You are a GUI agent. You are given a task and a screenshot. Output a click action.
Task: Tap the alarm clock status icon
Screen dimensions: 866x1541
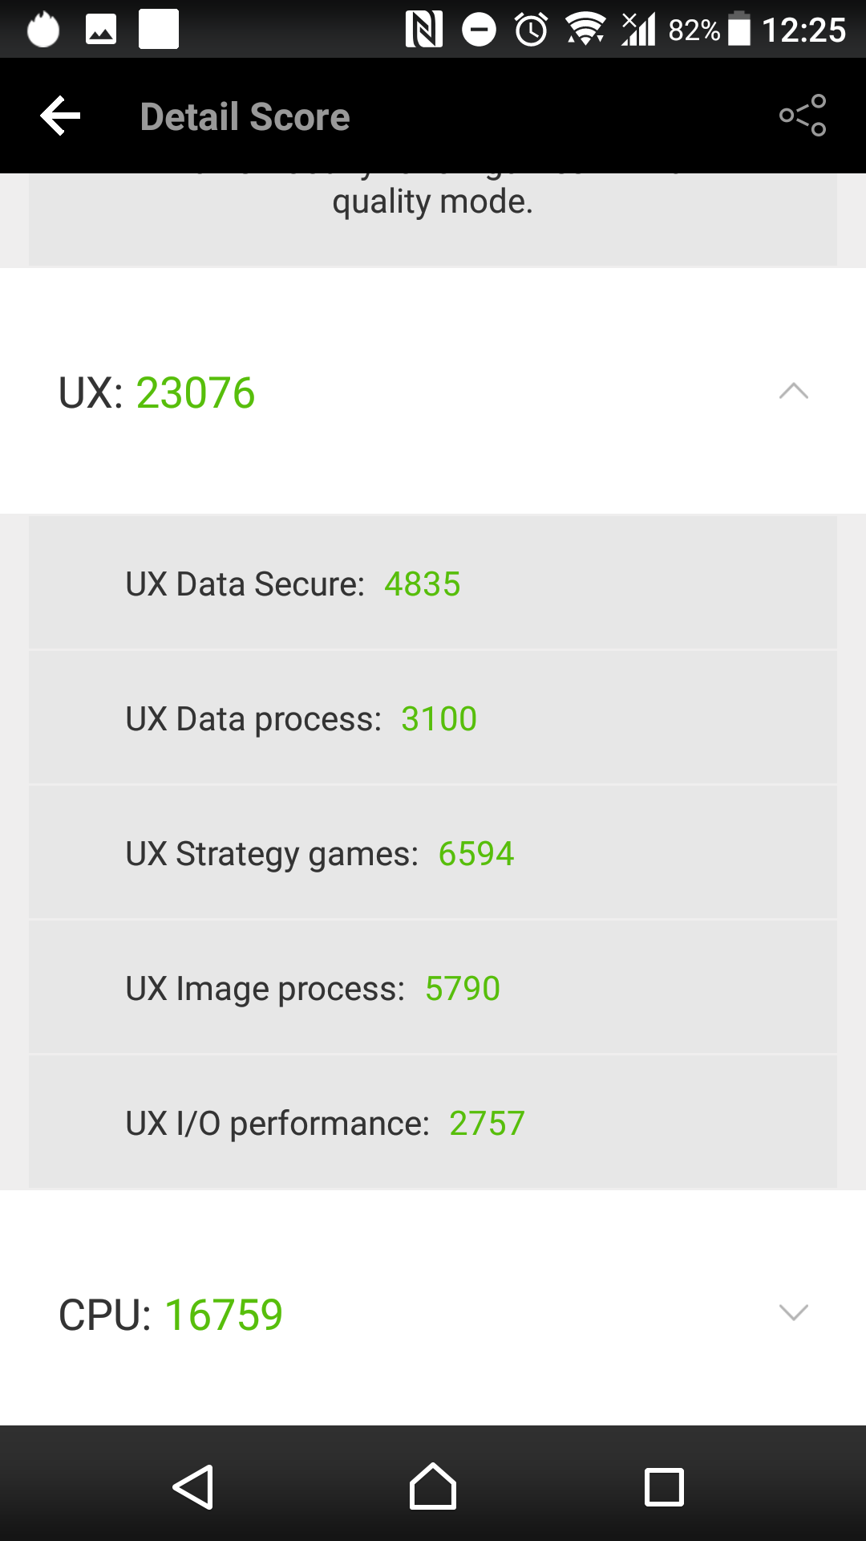(531, 30)
